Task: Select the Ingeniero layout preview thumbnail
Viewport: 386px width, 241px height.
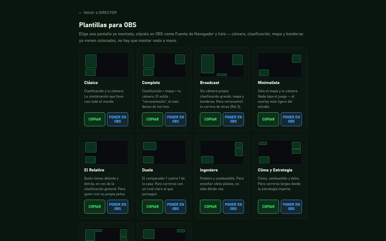Action: click(222, 152)
